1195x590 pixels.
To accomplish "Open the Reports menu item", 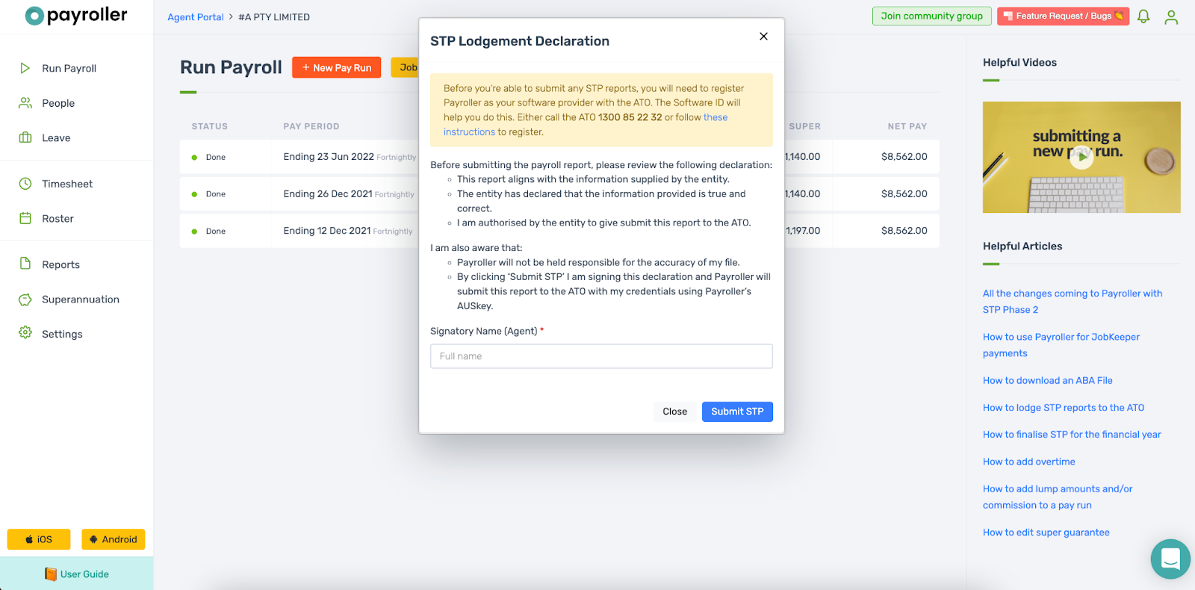I will pos(60,264).
